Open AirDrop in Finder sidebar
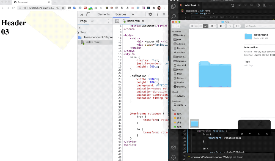Viewport: 275px width, 161px height. pyautogui.click(x=181, y=44)
